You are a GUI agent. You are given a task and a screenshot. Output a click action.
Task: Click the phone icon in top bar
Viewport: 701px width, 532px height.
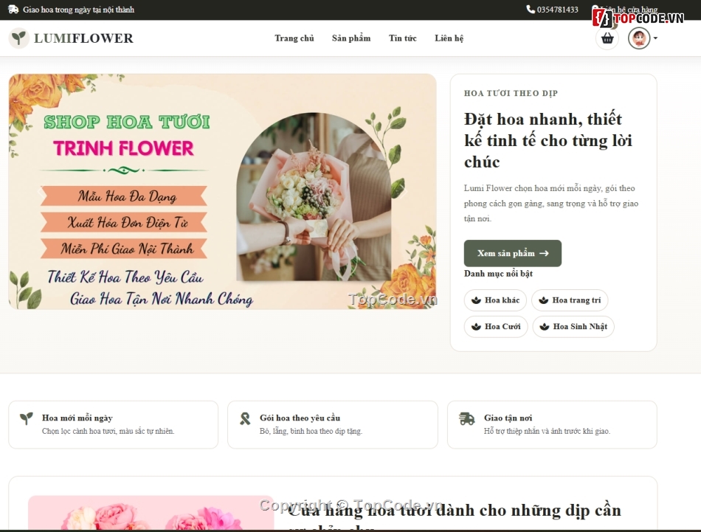tap(531, 9)
